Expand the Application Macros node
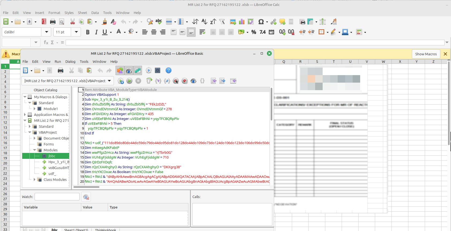Viewport: 451px width, 231px height. coord(25,115)
